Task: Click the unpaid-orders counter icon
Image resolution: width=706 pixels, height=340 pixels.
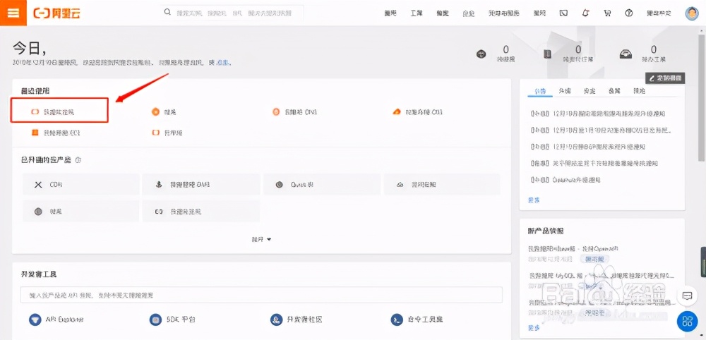Action: pyautogui.click(x=547, y=54)
